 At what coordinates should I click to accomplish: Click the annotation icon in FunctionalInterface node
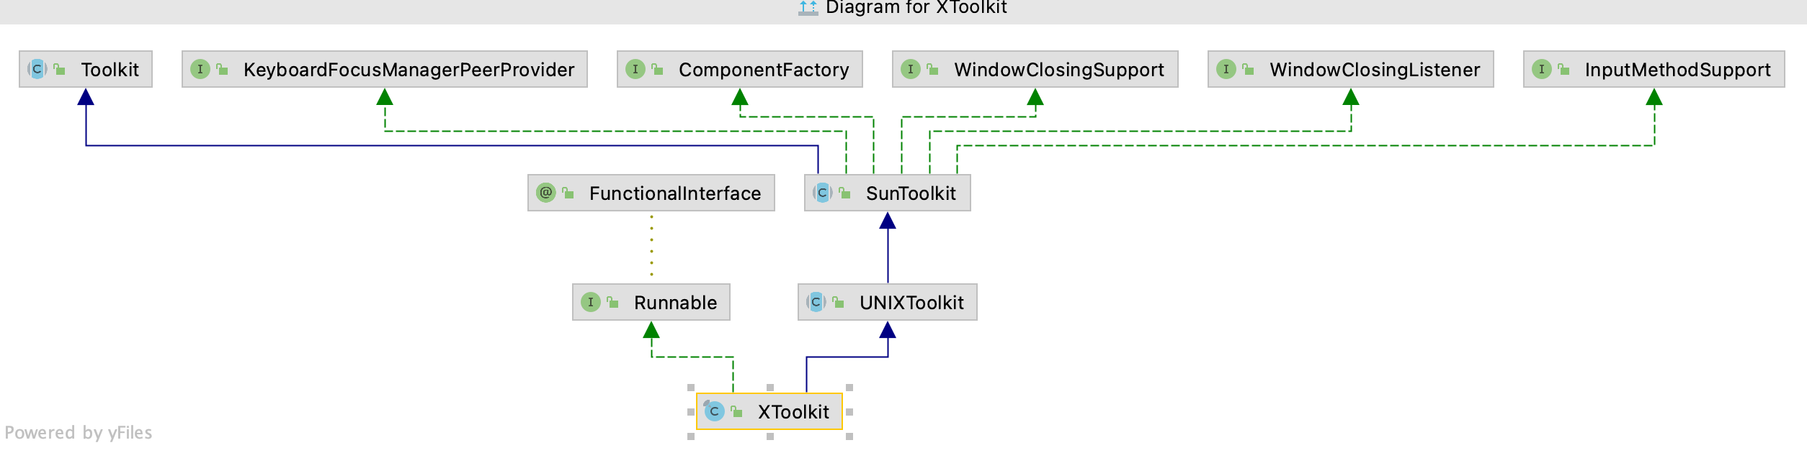(x=546, y=193)
